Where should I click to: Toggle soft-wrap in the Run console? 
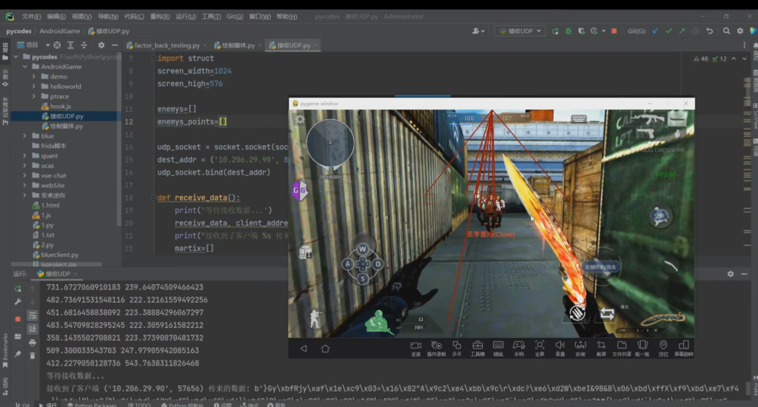(x=33, y=315)
